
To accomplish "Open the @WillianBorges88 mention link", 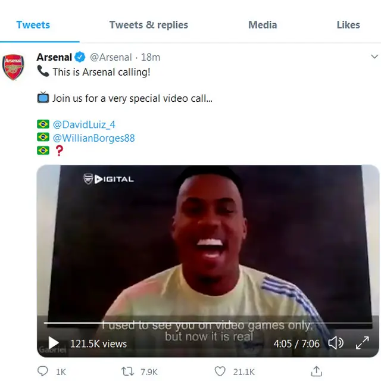I will pos(94,138).
